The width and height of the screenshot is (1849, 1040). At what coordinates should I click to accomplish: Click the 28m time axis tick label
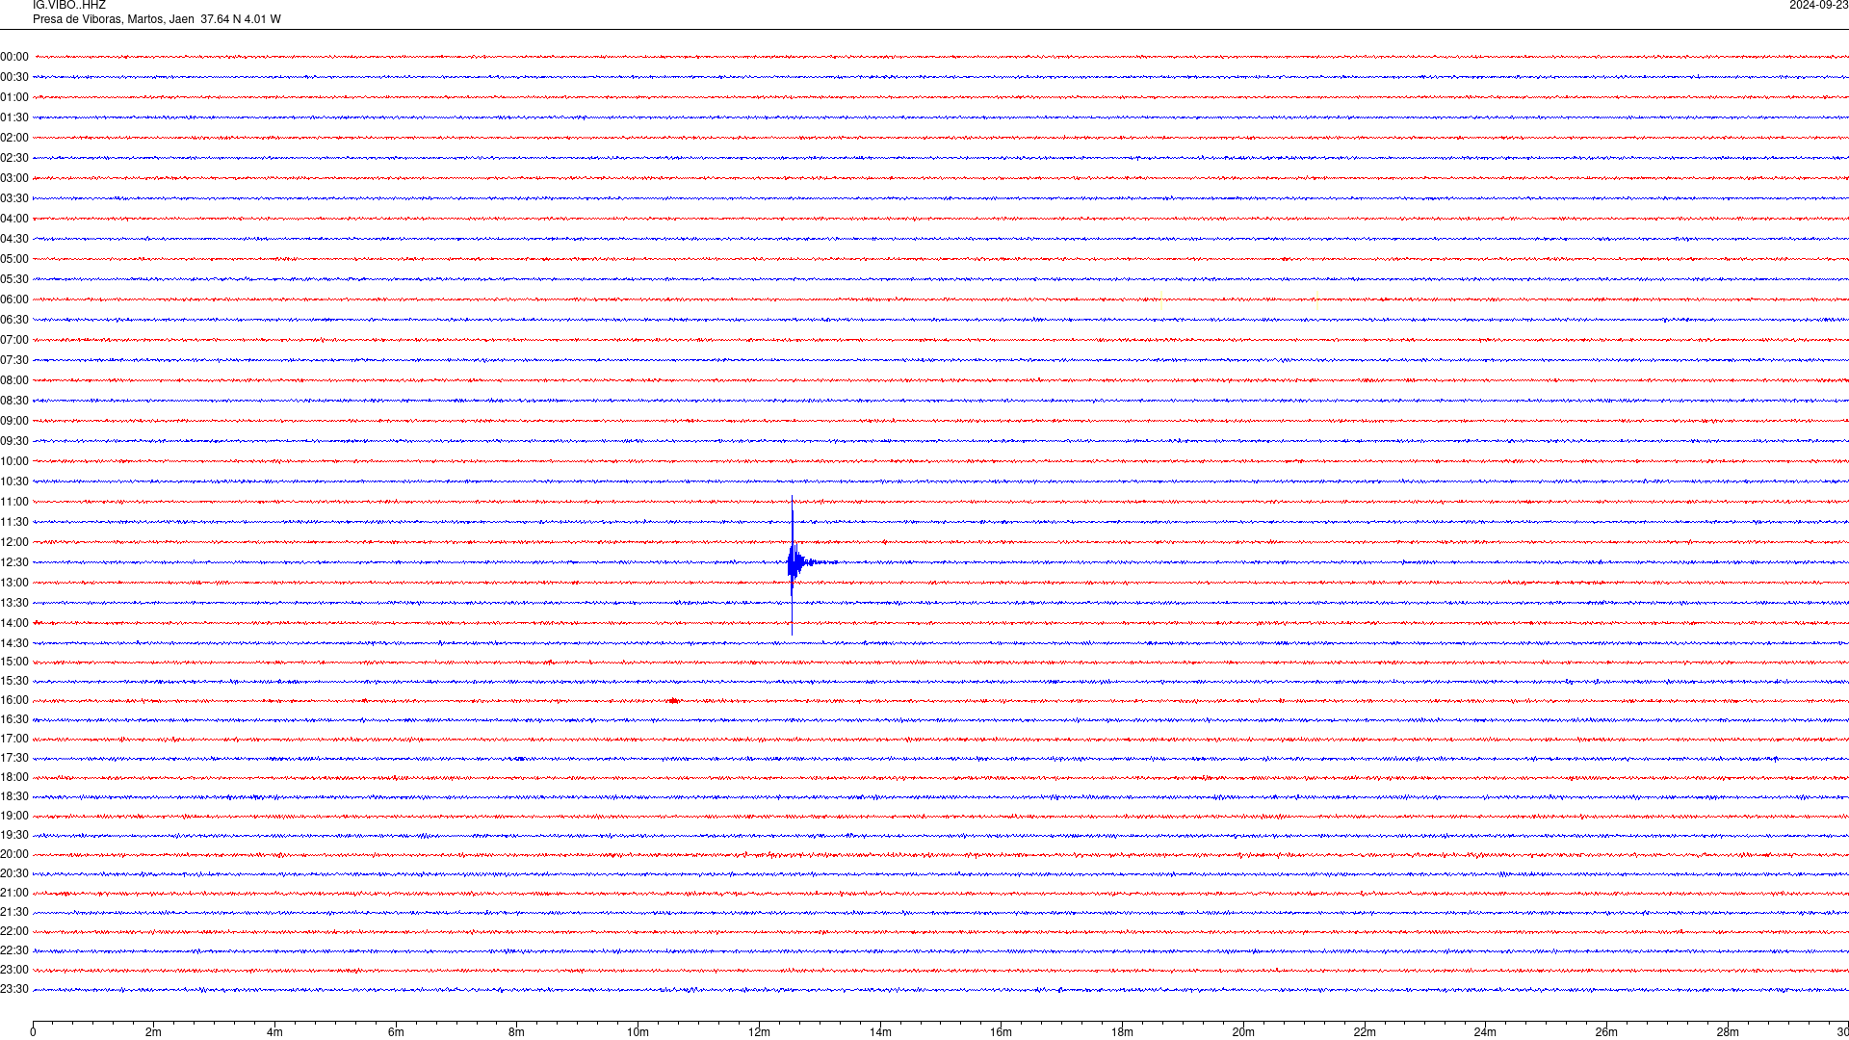coord(1728,1032)
